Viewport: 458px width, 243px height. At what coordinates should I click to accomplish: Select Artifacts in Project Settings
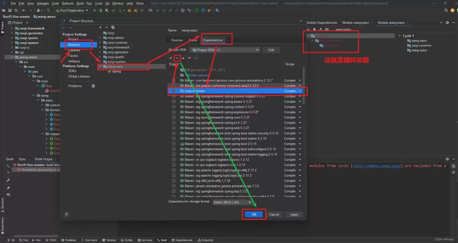74,61
